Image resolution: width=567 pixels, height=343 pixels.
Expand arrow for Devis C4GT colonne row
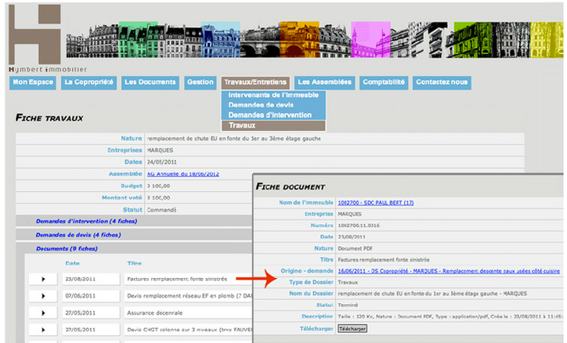(43, 330)
